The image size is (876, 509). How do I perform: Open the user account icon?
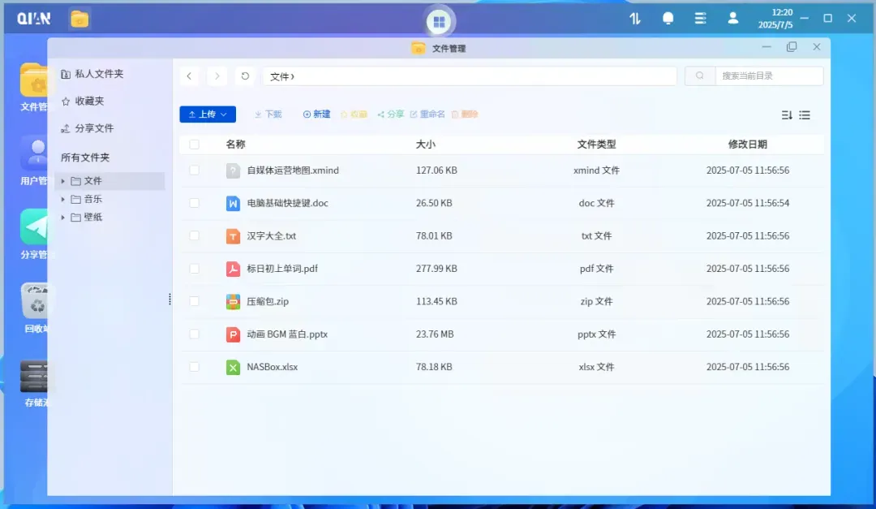[x=733, y=19]
